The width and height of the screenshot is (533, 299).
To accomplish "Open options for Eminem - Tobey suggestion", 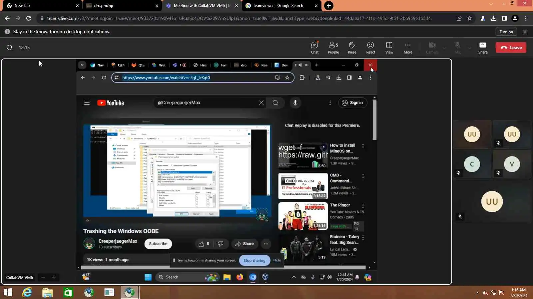I will [363, 238].
